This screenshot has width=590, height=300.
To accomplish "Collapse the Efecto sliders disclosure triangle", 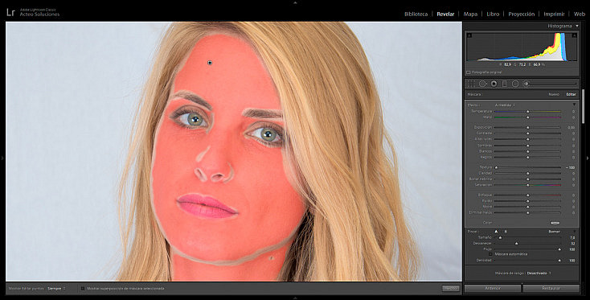I will [574, 105].
